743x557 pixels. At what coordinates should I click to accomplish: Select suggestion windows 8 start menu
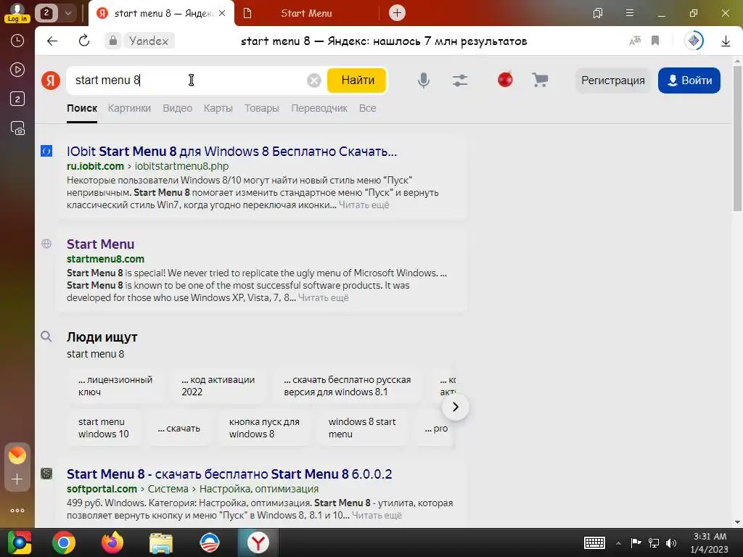(362, 428)
